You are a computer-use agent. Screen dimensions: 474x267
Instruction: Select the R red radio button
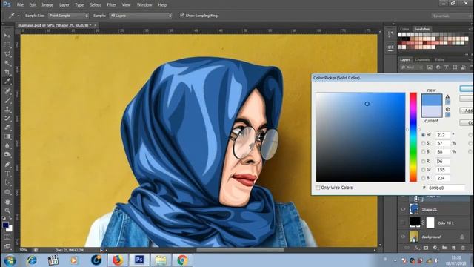tap(423, 162)
